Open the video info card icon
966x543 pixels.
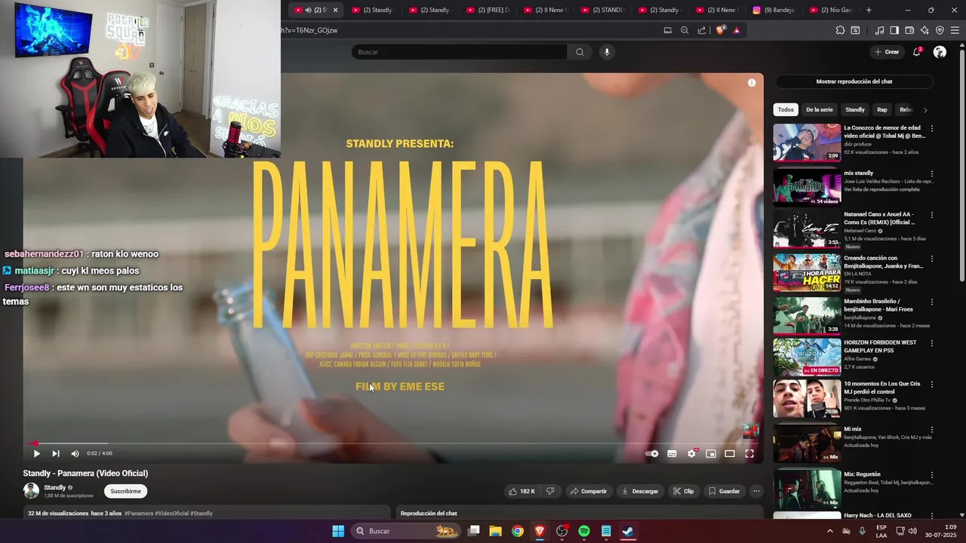click(752, 83)
